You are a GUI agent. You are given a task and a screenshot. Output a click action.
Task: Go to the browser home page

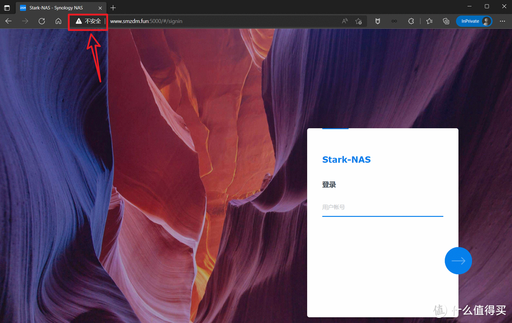pyautogui.click(x=58, y=21)
